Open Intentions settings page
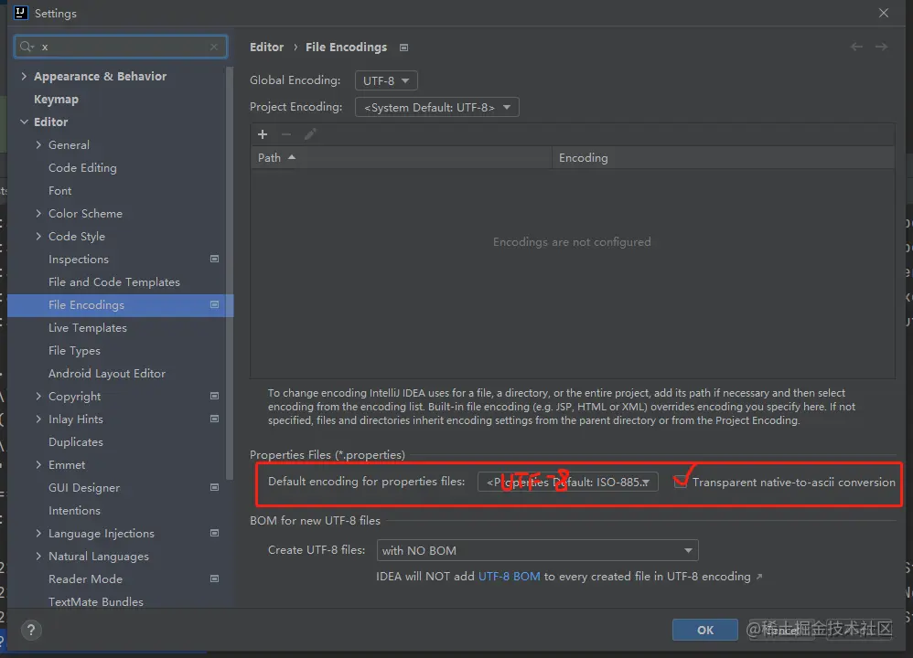Viewport: 913px width, 658px height. point(74,510)
